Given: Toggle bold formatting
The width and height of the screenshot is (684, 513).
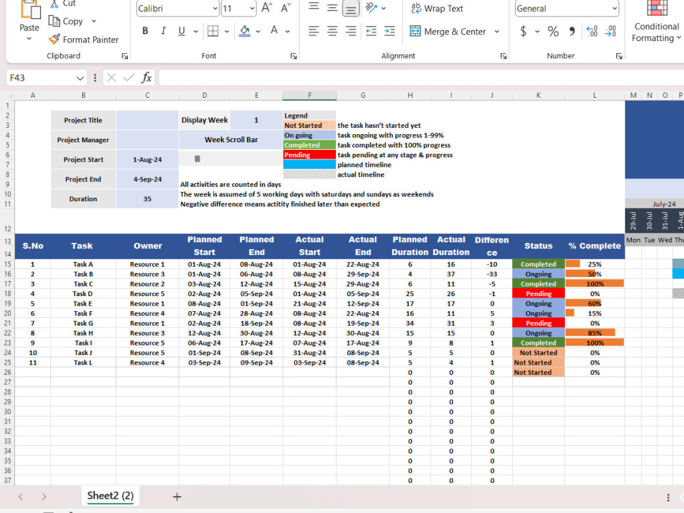Looking at the screenshot, I should pyautogui.click(x=144, y=31).
